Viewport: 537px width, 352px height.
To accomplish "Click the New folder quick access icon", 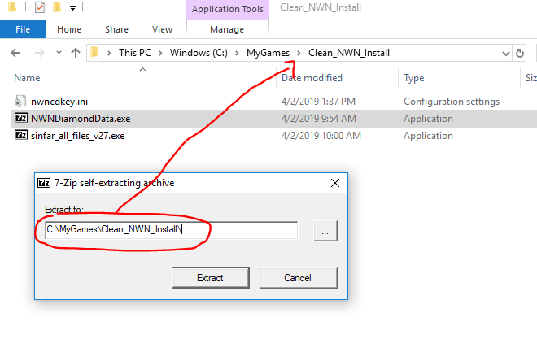I will click(57, 7).
